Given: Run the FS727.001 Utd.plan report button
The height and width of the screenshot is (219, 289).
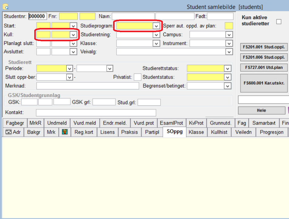Looking at the screenshot, I should pos(264,68).
